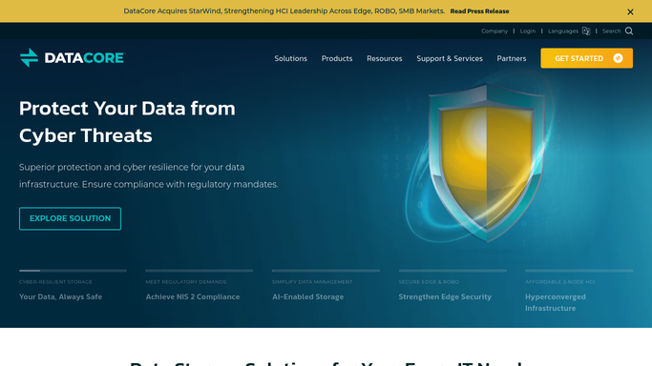Click Strengthen Edge Security progress bar

[452, 271]
